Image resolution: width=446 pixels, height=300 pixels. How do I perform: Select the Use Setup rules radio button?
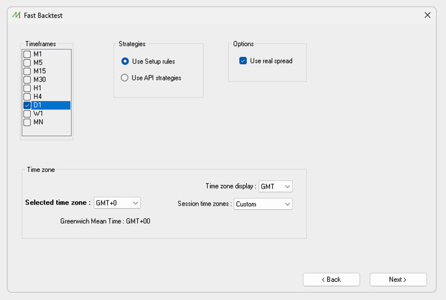tap(125, 61)
